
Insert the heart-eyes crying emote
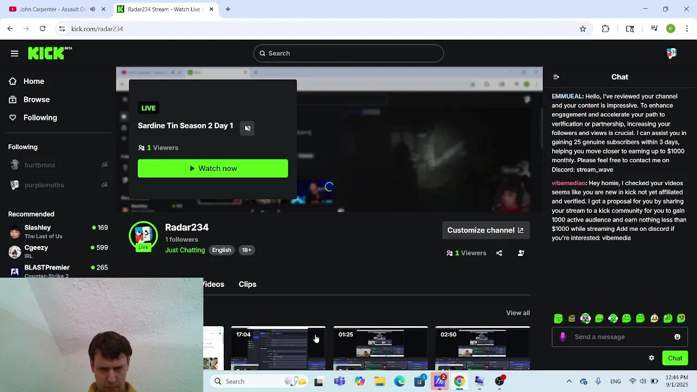coord(681,318)
